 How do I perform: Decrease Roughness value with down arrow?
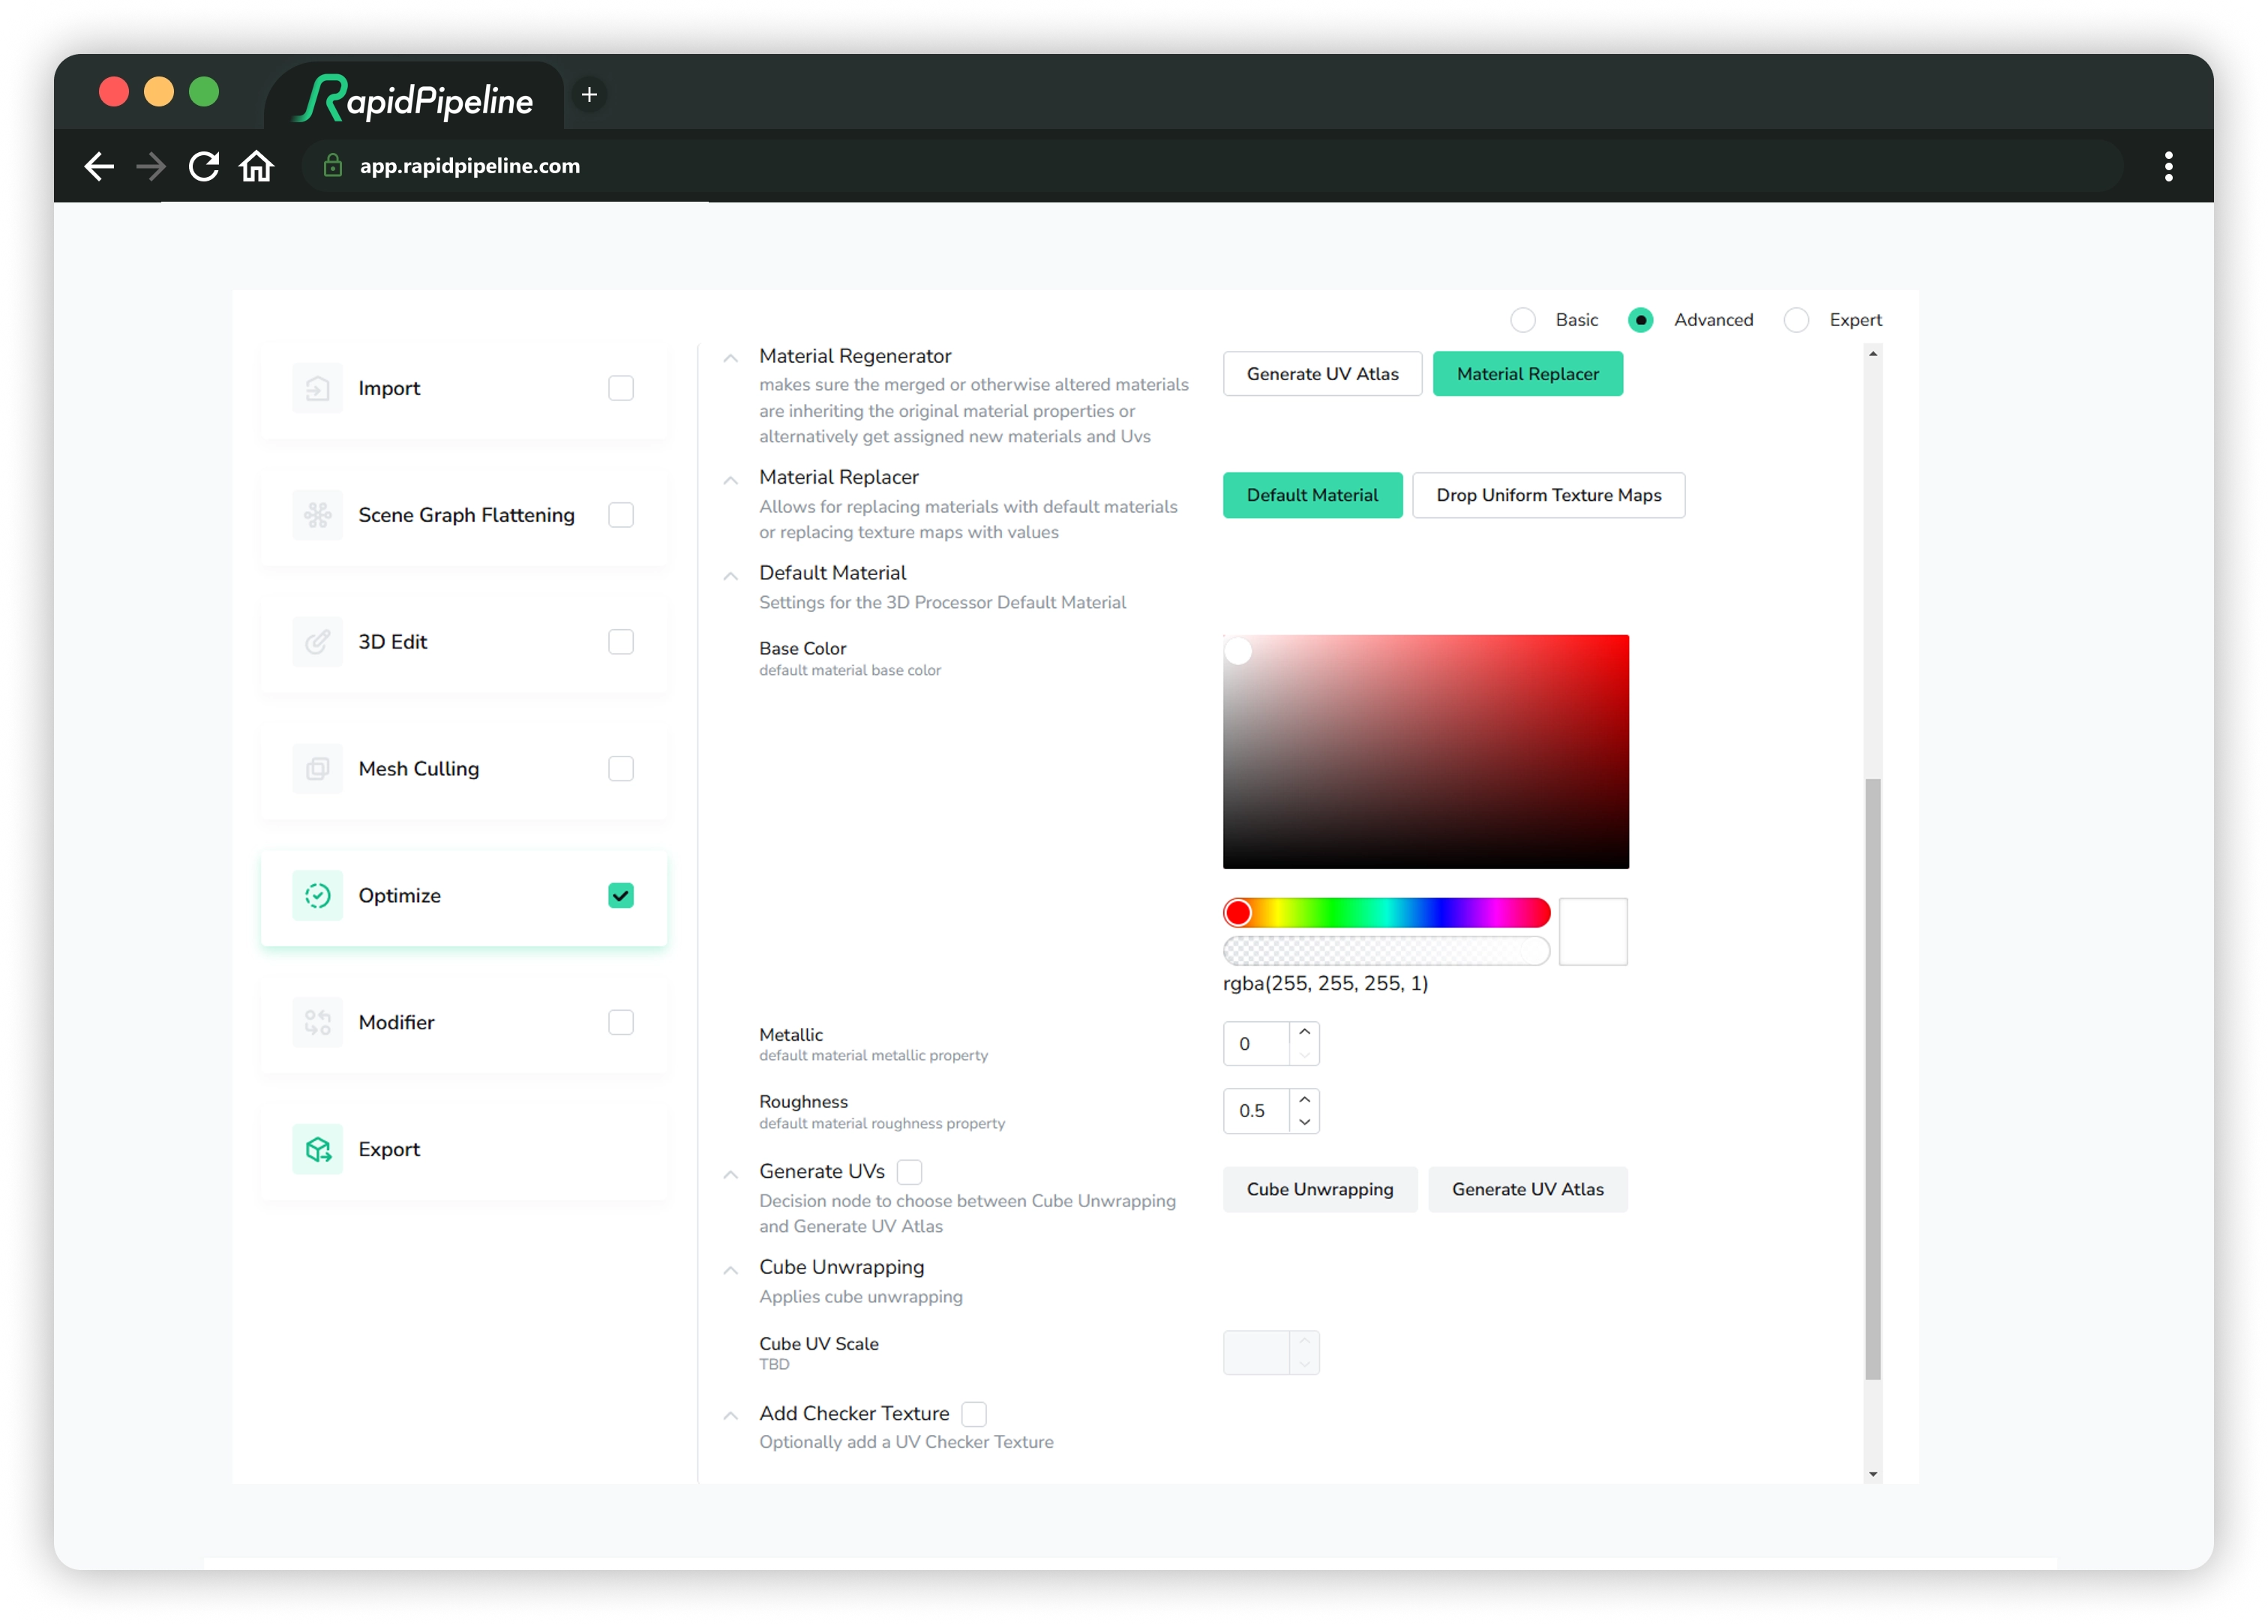1304,1122
